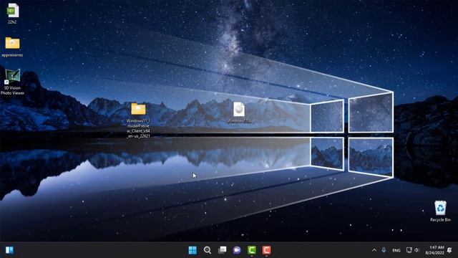Open the Chat (Teams) taskbar icon
Viewport: 458px width, 258px height.
coord(237,250)
